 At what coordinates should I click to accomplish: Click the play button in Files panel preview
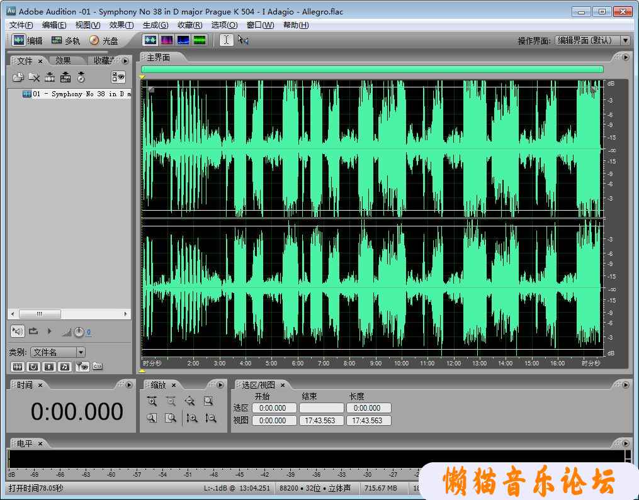(x=49, y=331)
